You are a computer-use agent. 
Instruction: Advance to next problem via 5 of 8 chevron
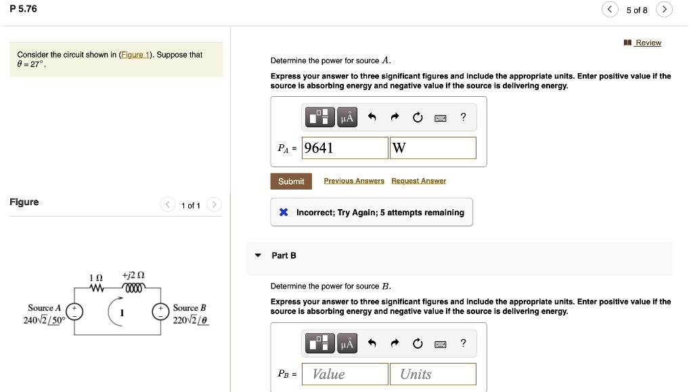coord(664,9)
